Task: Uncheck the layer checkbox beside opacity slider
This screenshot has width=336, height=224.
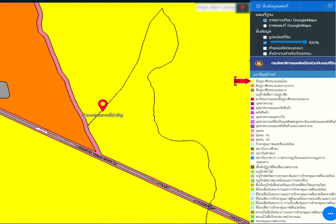Action: pyautogui.click(x=265, y=43)
